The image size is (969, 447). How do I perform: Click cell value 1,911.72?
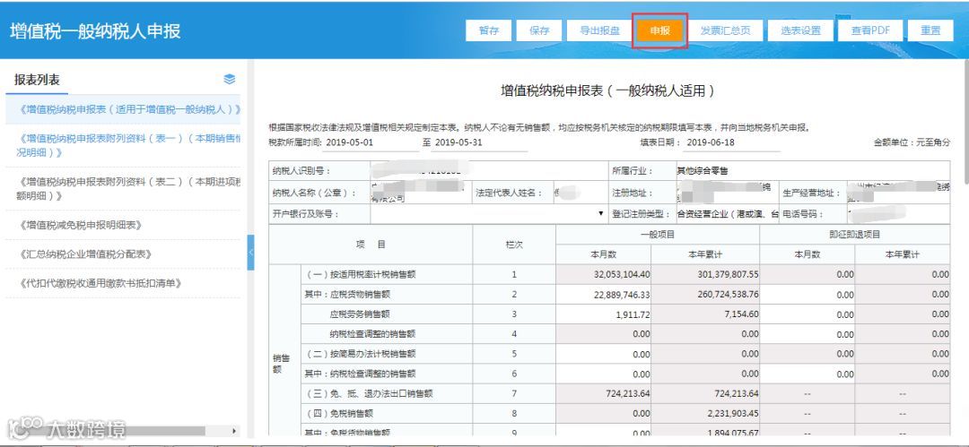[x=604, y=314]
